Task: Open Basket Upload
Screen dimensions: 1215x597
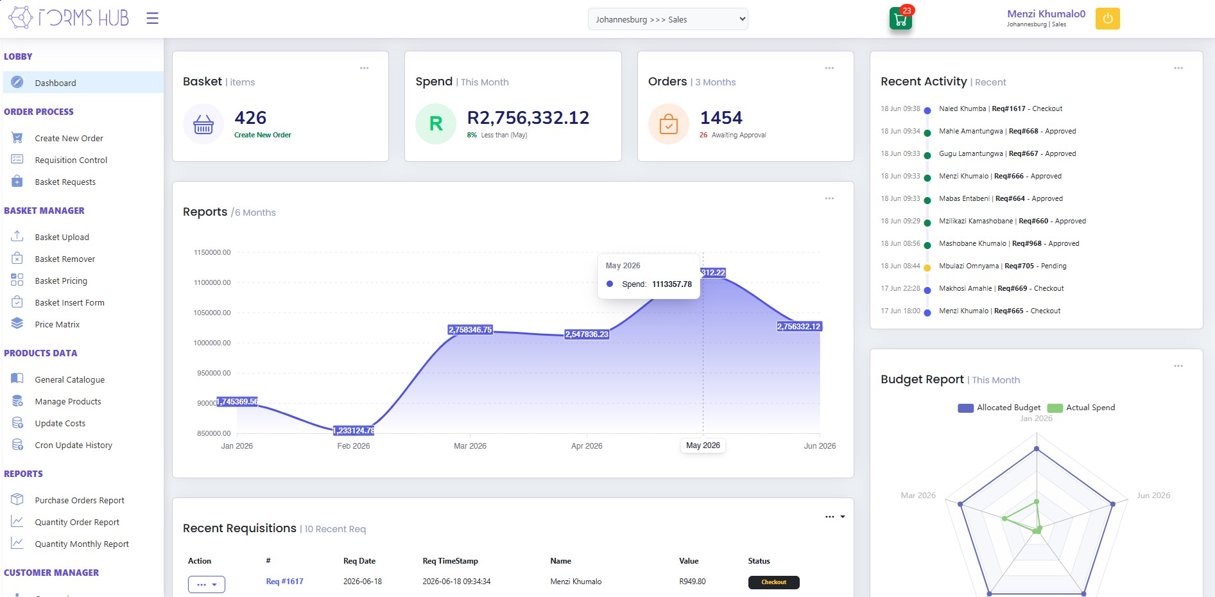Action: click(x=62, y=237)
